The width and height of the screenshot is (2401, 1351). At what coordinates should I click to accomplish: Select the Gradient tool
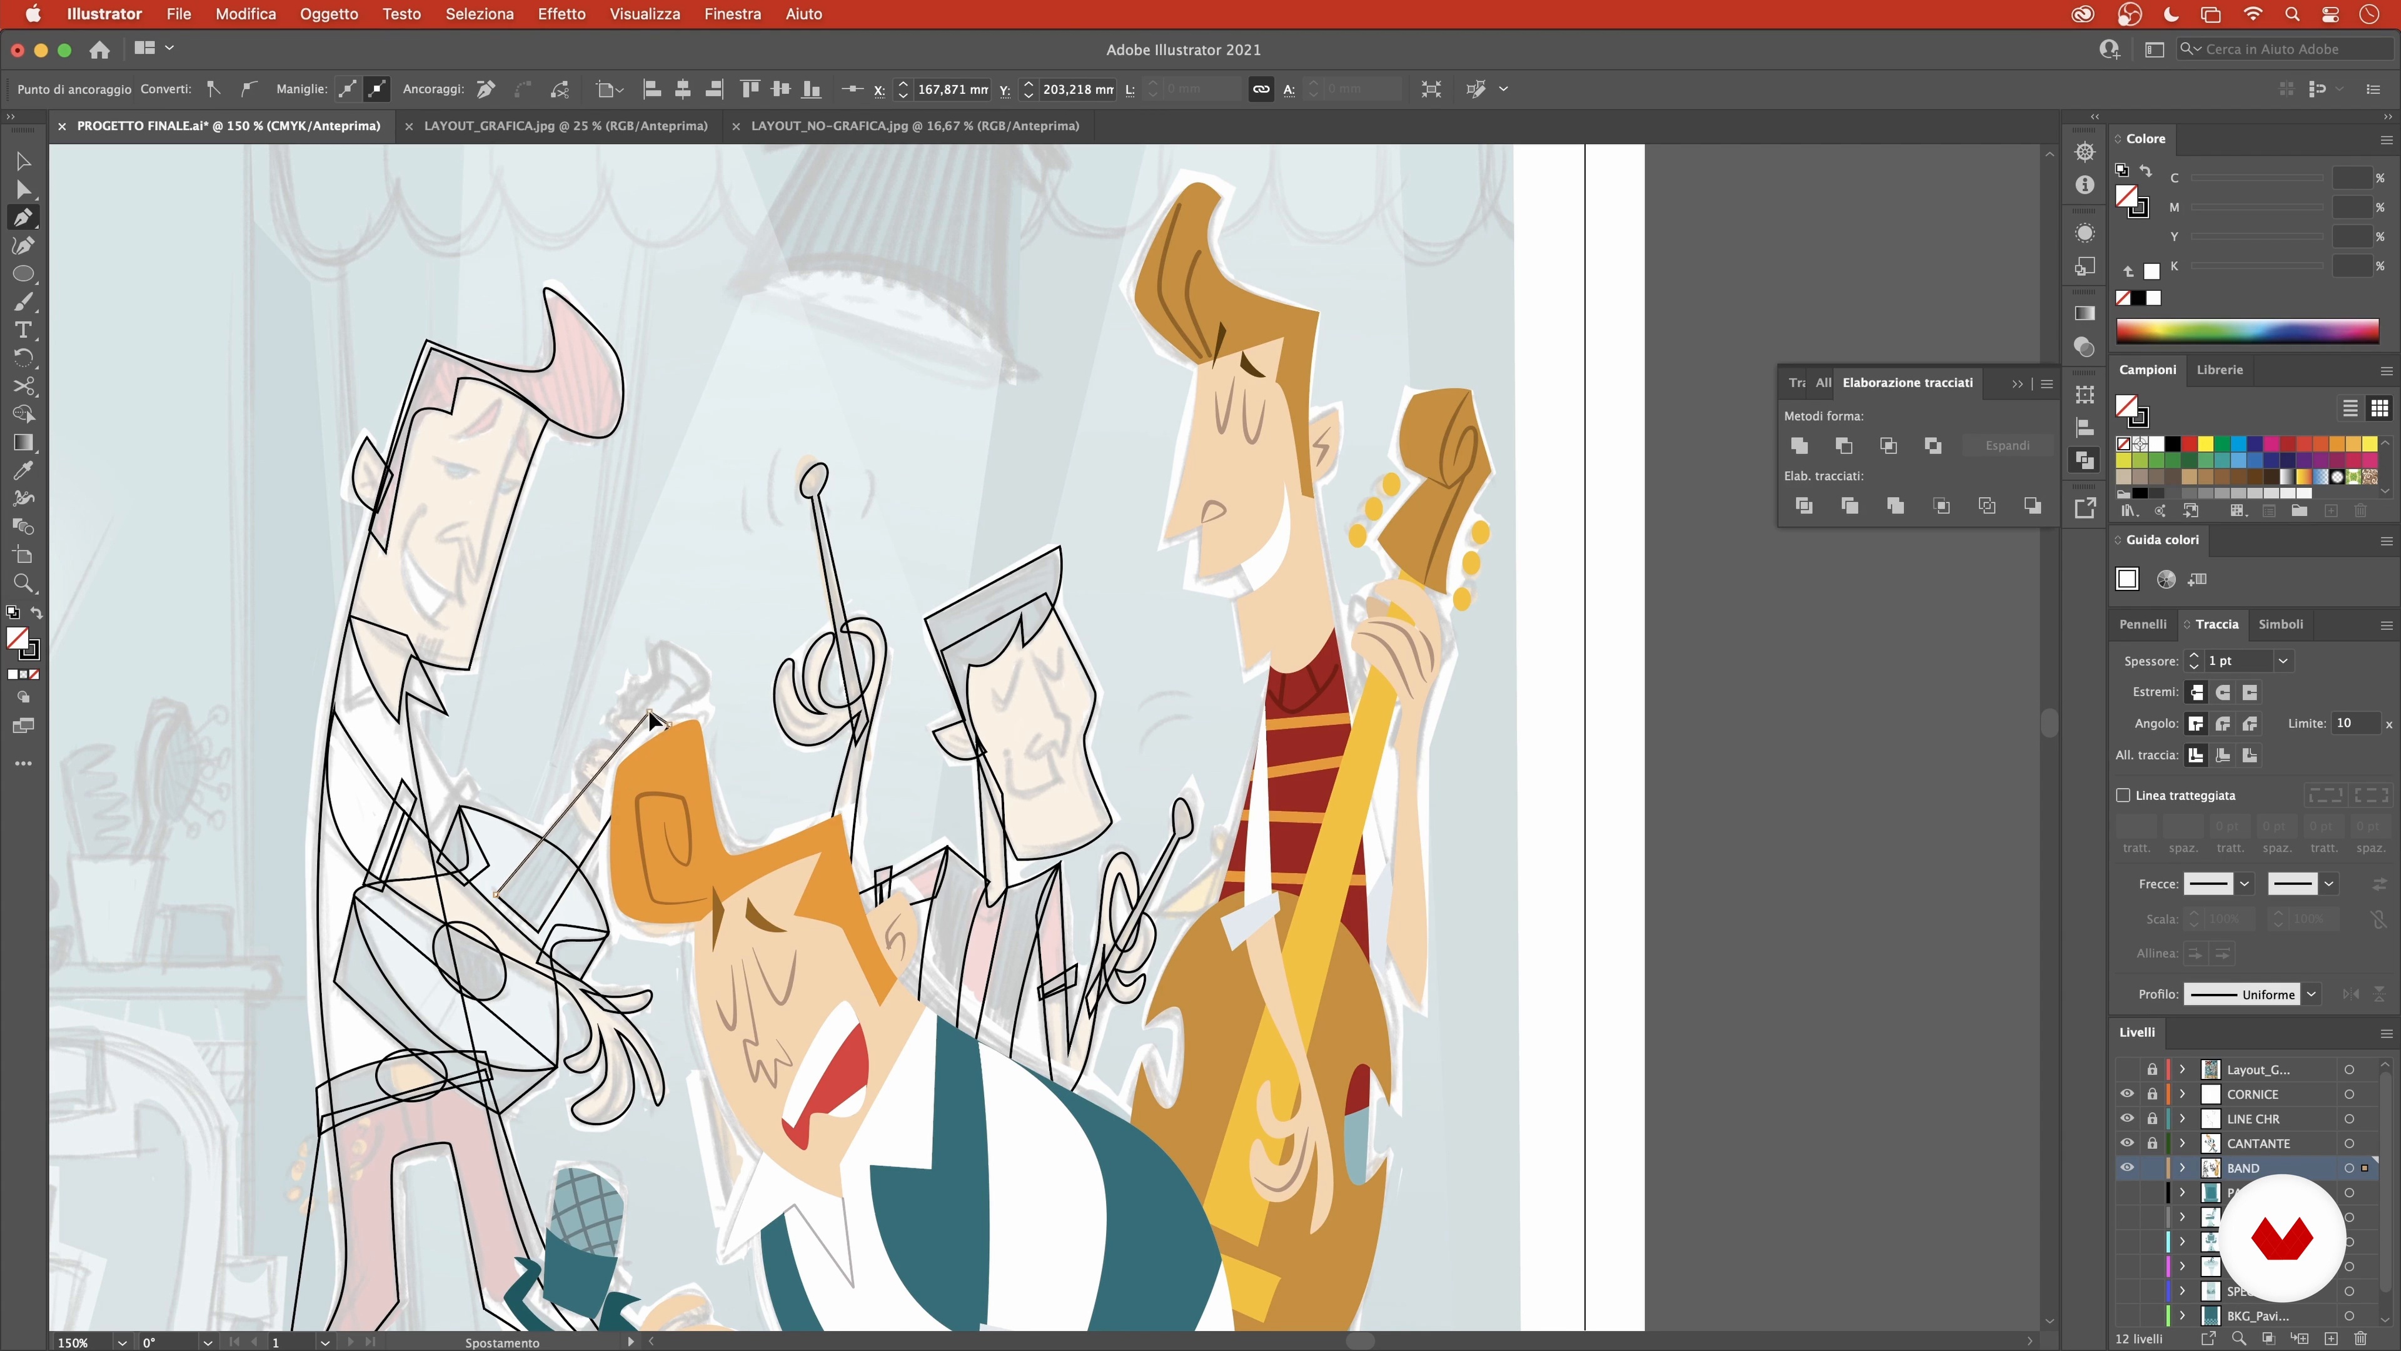point(23,442)
